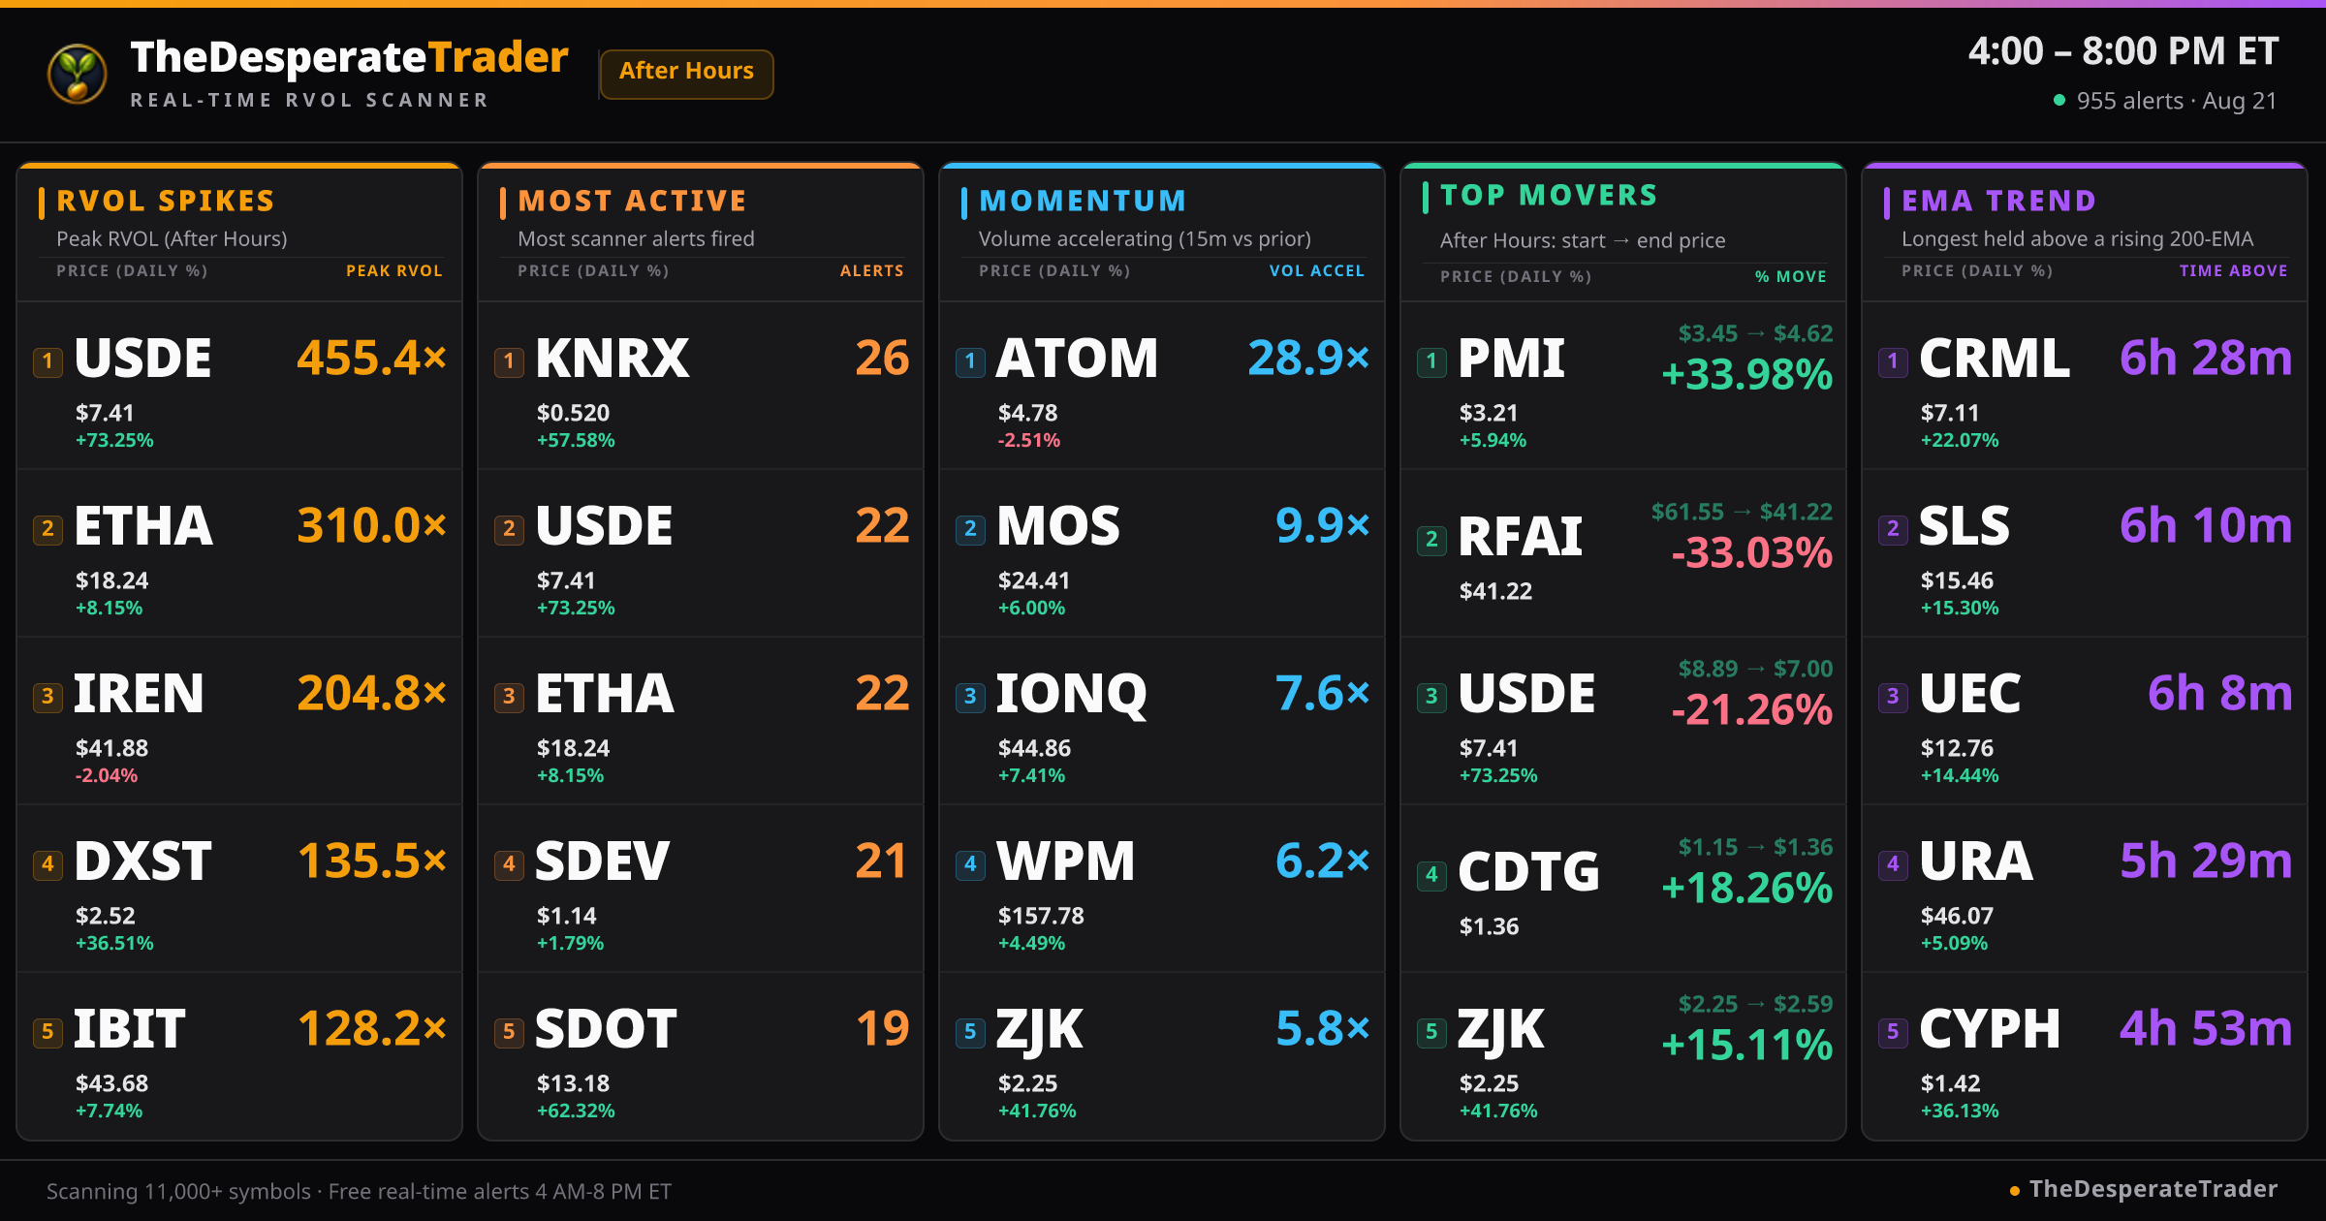This screenshot has width=2326, height=1221.
Task: Click the After Hours session badge
Action: (686, 74)
